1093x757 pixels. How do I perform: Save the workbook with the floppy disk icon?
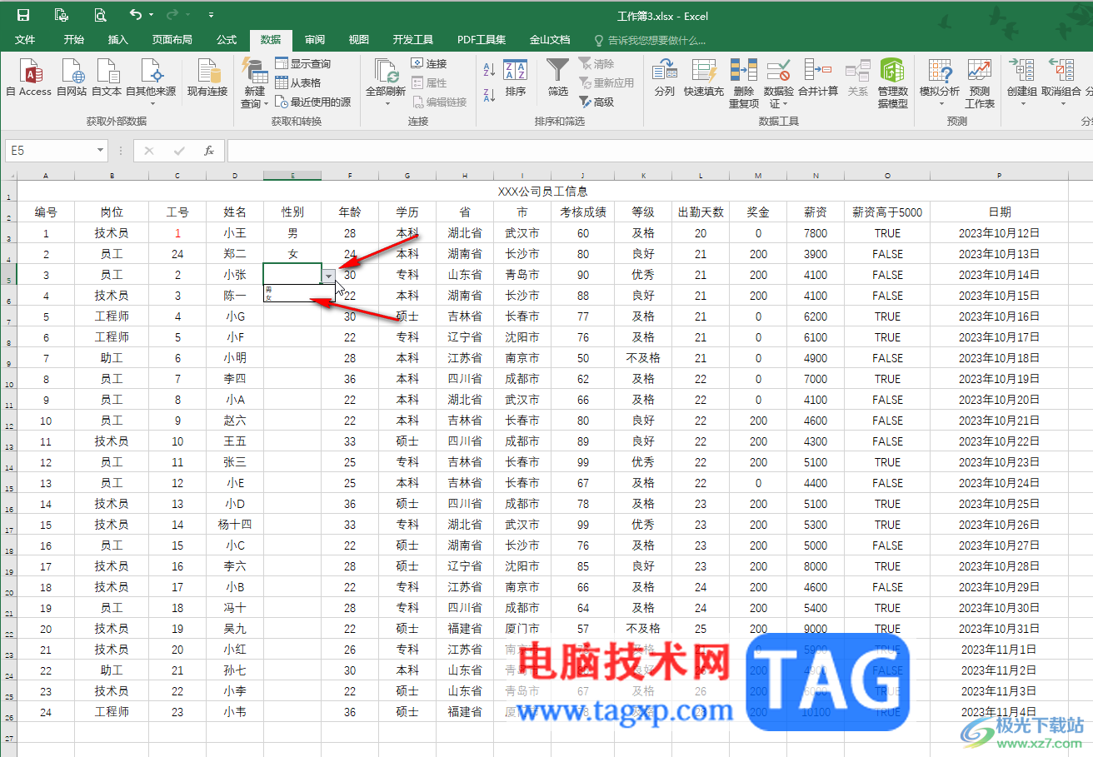23,15
